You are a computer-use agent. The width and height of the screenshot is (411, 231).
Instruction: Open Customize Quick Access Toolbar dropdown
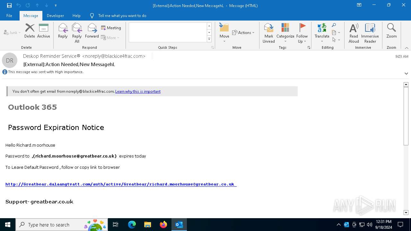(56, 5)
